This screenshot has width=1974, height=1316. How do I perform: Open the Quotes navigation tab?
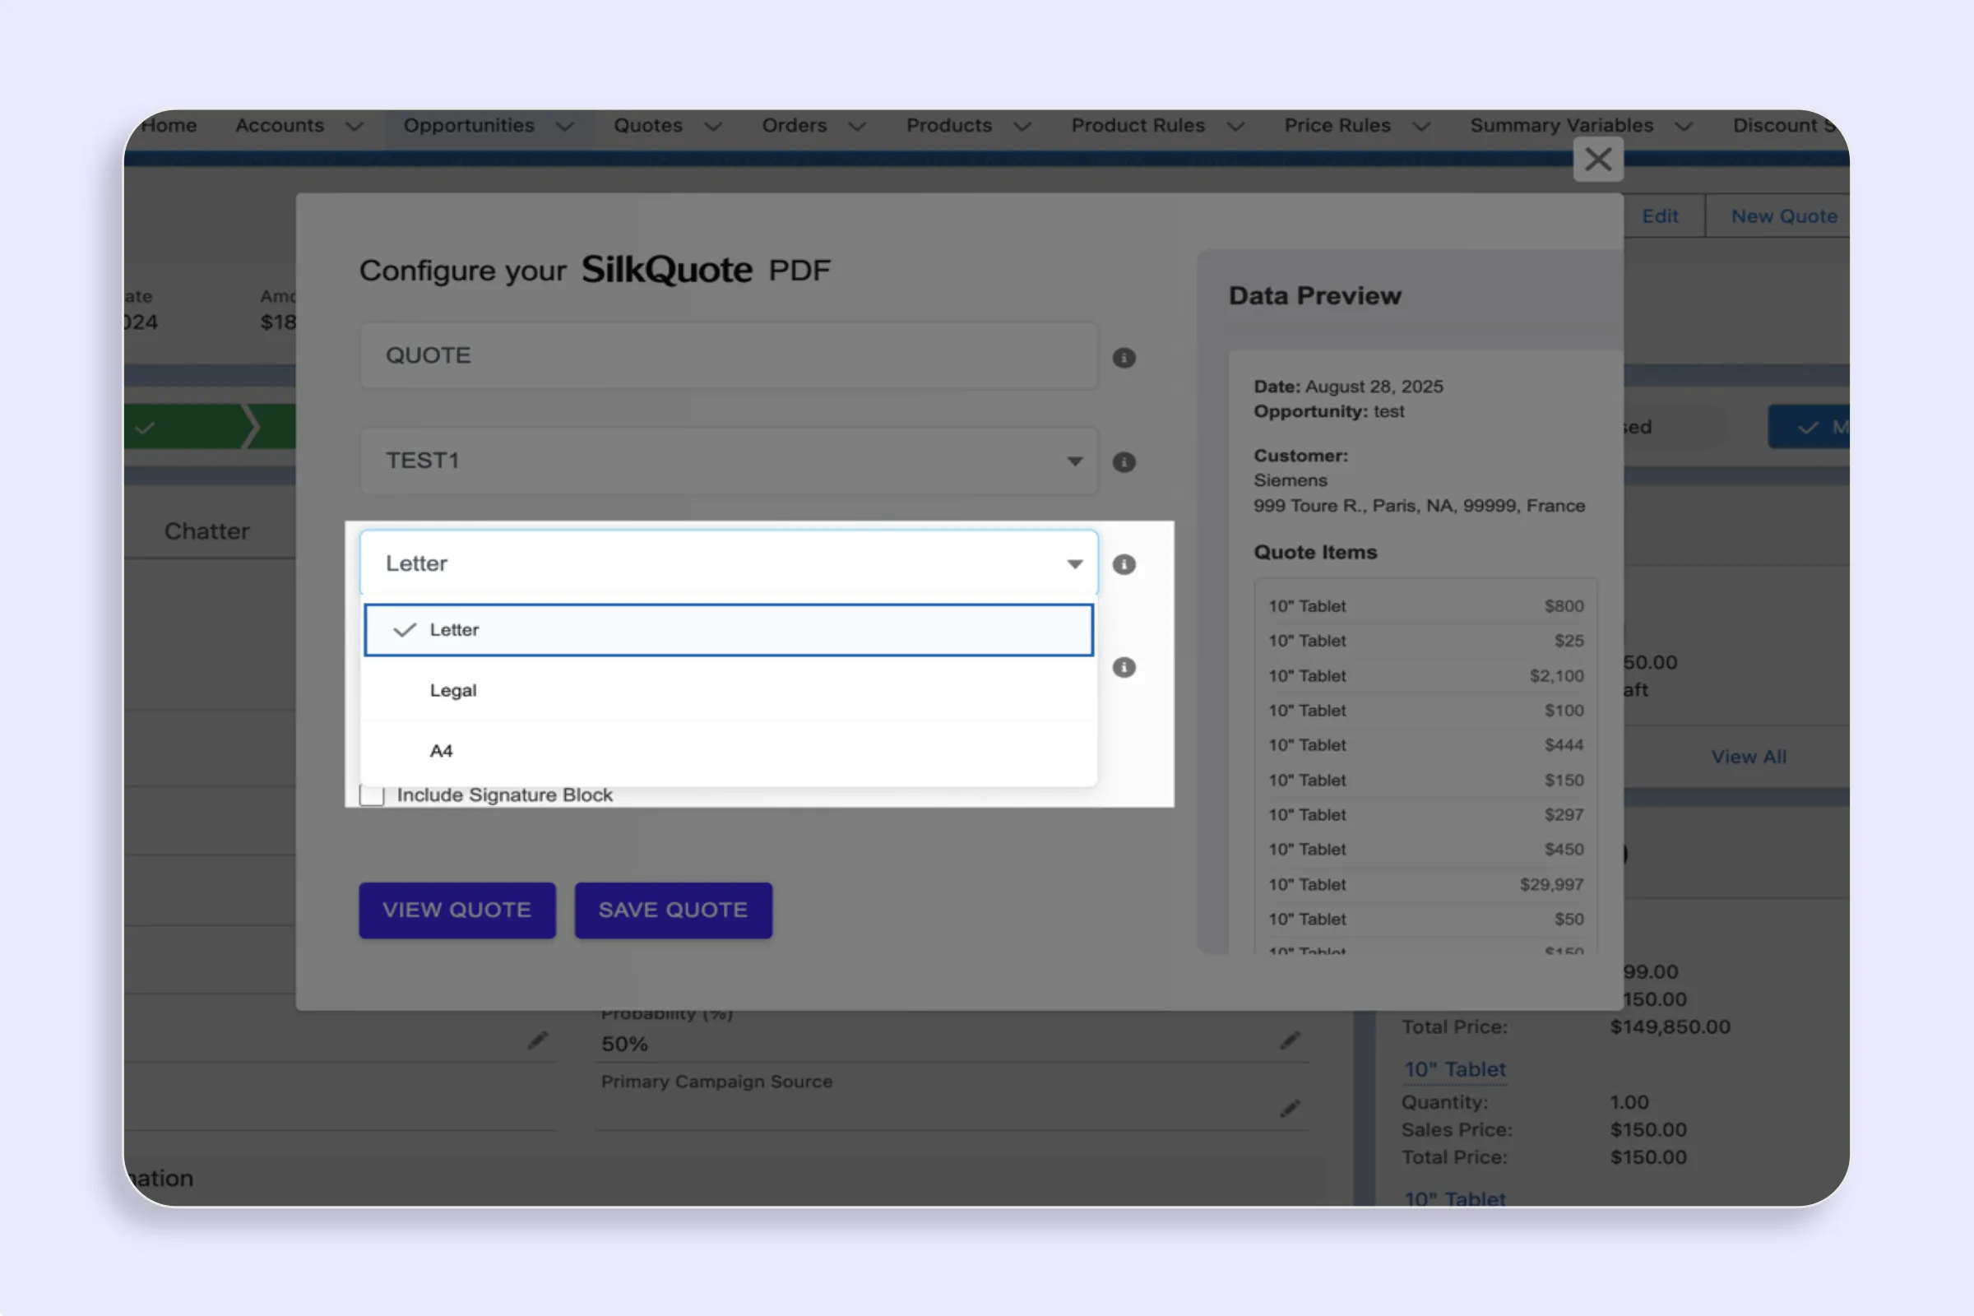[x=648, y=126]
